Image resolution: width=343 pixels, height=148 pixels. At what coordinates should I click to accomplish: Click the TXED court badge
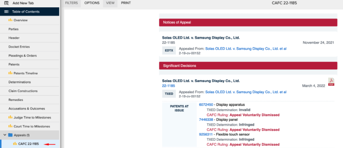point(169,94)
